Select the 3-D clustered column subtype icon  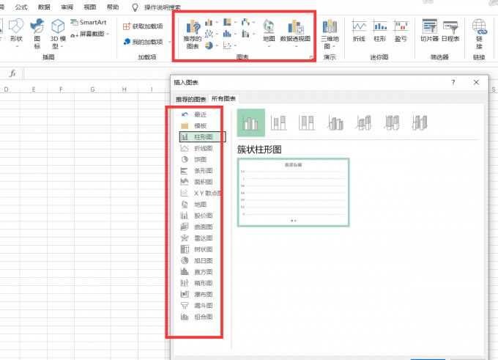click(335, 123)
